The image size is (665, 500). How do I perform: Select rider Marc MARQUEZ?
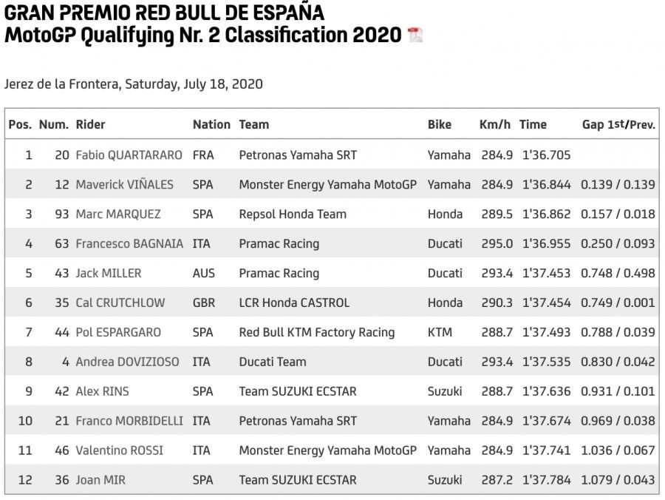pos(118,214)
